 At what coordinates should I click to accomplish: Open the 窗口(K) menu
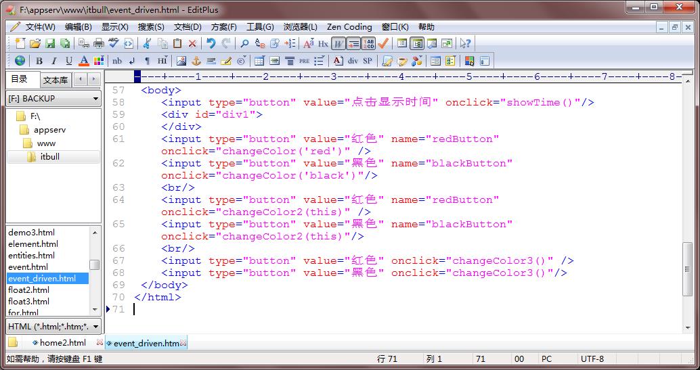395,27
